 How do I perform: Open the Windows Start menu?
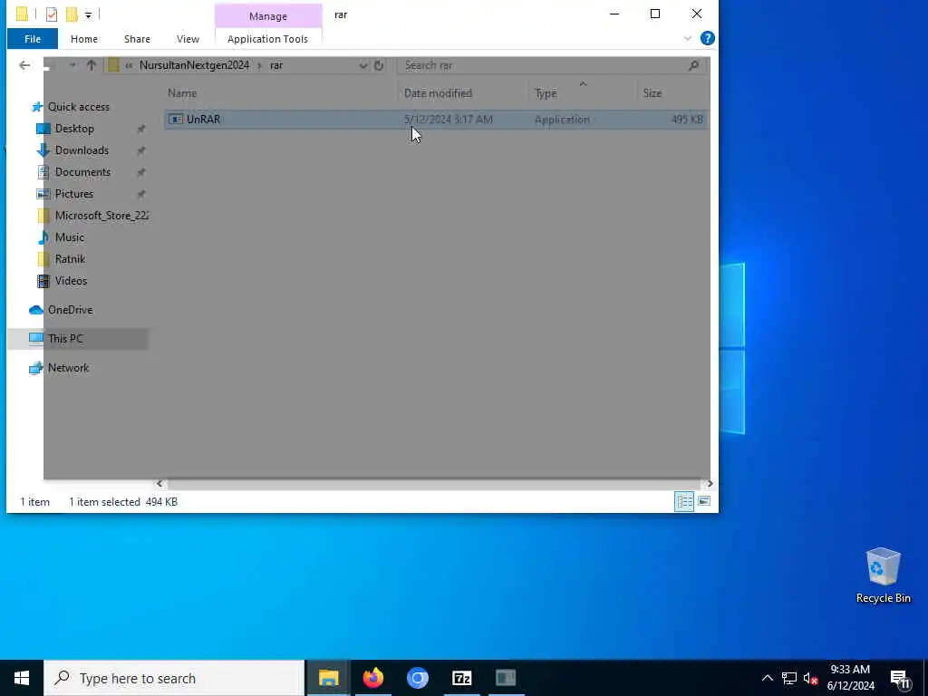point(22,678)
